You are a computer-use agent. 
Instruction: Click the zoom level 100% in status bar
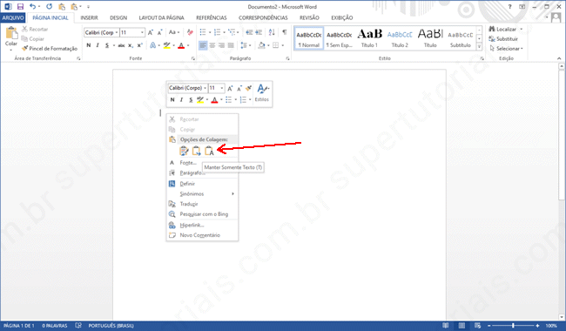[551, 326]
